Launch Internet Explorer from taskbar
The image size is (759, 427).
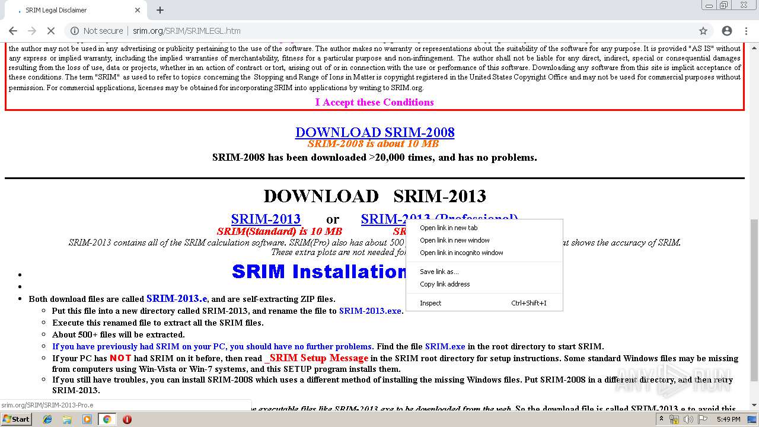[47, 419]
